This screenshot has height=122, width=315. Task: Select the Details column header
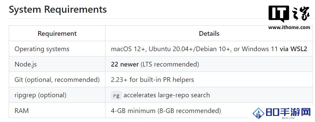click(209, 33)
